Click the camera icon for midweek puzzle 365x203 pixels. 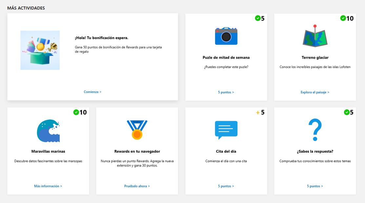coord(226,36)
